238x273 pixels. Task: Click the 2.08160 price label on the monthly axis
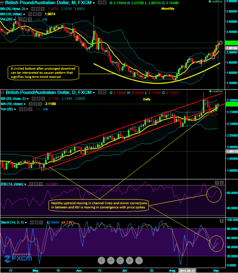pos(232,48)
